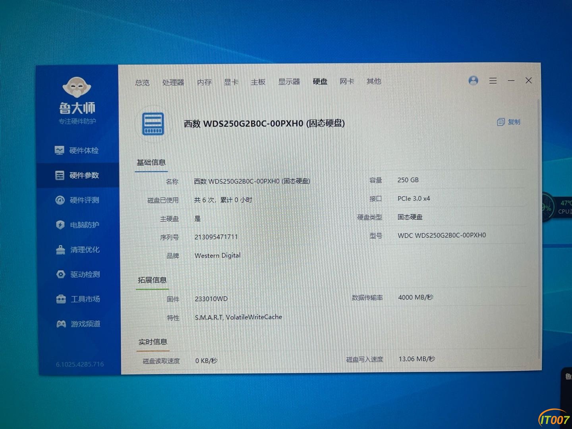Select the 硬盘 disk tab

pos(320,81)
